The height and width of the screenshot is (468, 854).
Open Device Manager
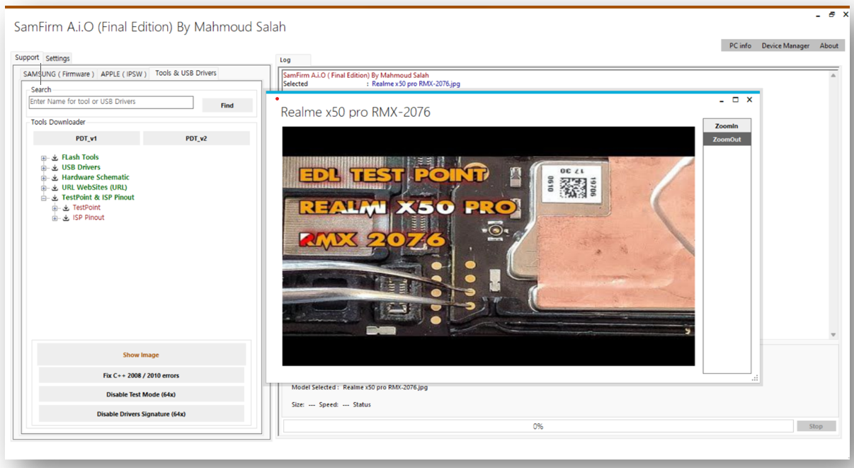pyautogui.click(x=785, y=45)
